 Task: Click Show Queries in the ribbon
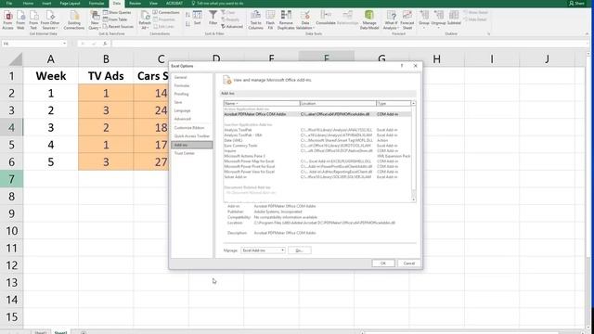coord(117,12)
